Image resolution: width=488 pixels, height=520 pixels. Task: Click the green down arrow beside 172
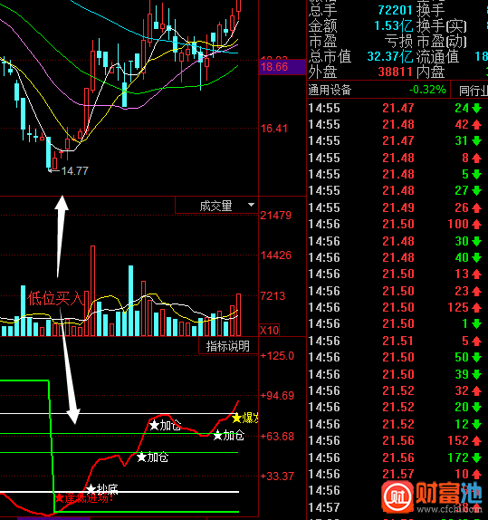coord(476,458)
